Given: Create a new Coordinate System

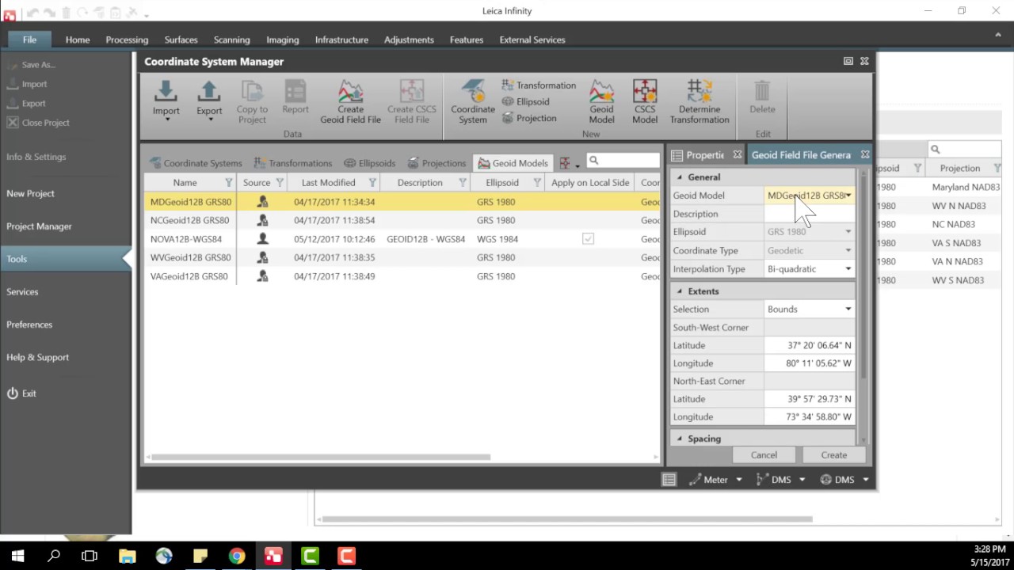Looking at the screenshot, I should 473,101.
